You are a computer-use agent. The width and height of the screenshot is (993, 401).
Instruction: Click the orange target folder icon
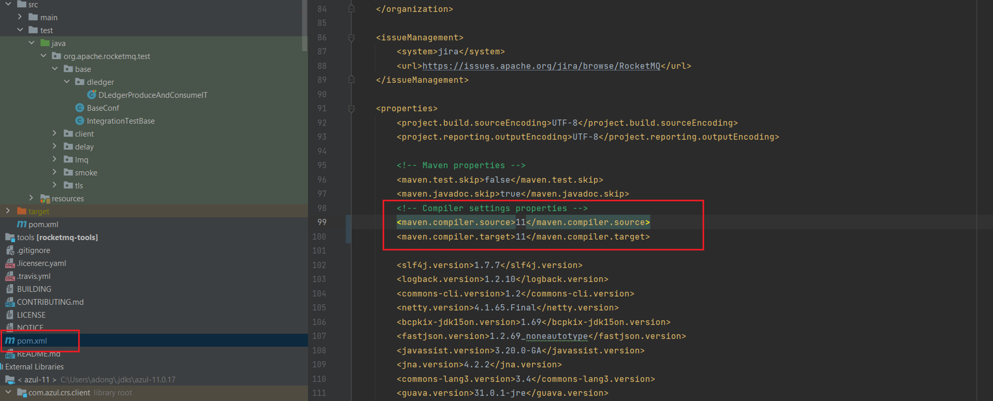21,211
